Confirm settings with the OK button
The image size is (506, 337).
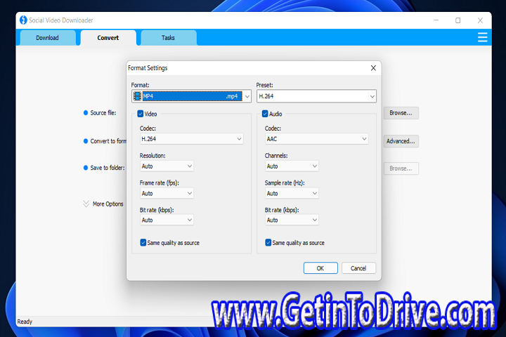point(320,268)
